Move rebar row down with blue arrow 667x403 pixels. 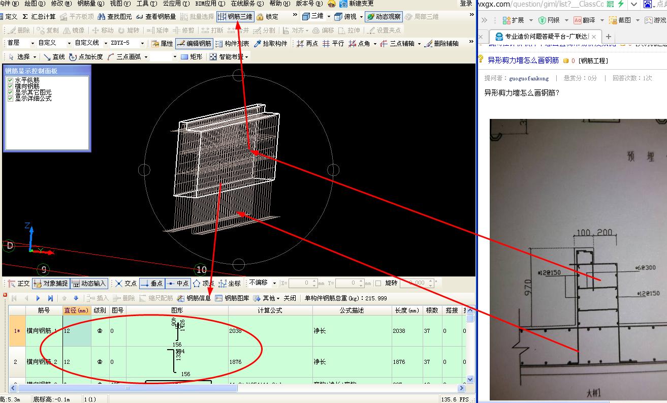click(76, 298)
